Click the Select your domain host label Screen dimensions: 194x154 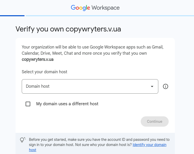(x=44, y=72)
